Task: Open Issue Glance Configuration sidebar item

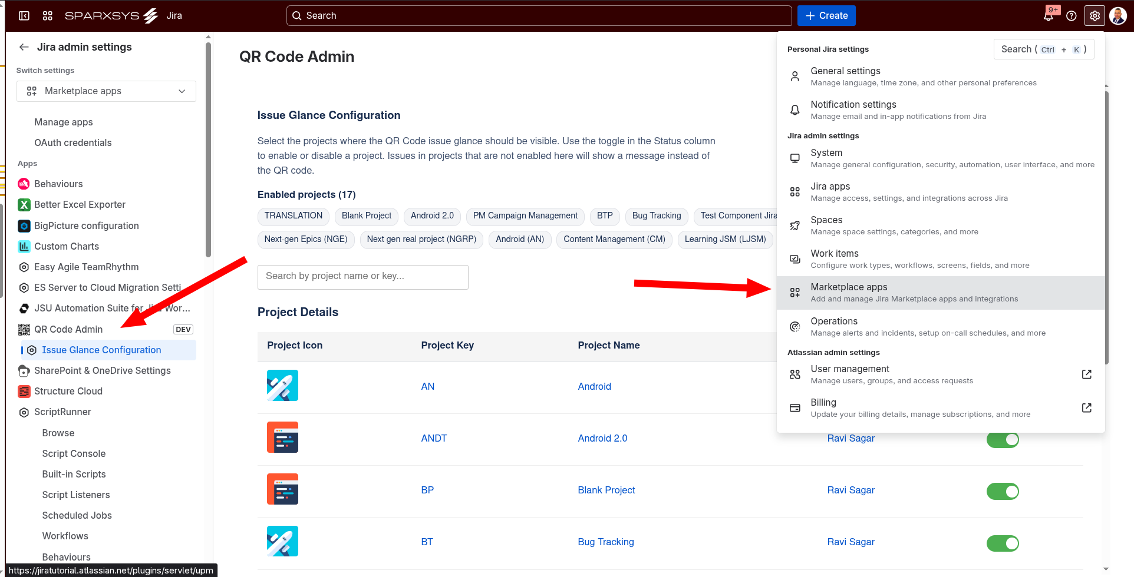Action: [x=108, y=350]
